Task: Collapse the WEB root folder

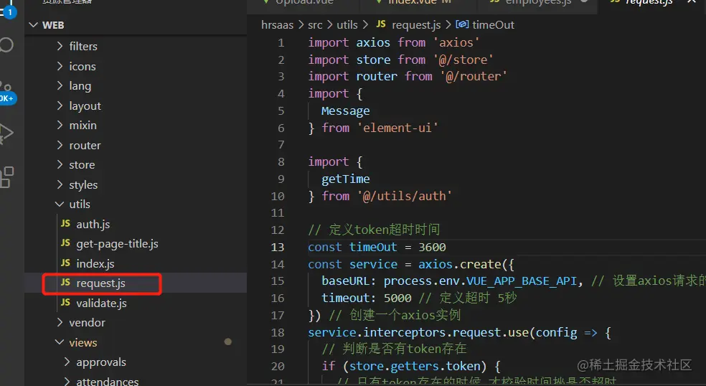Action: [x=33, y=25]
